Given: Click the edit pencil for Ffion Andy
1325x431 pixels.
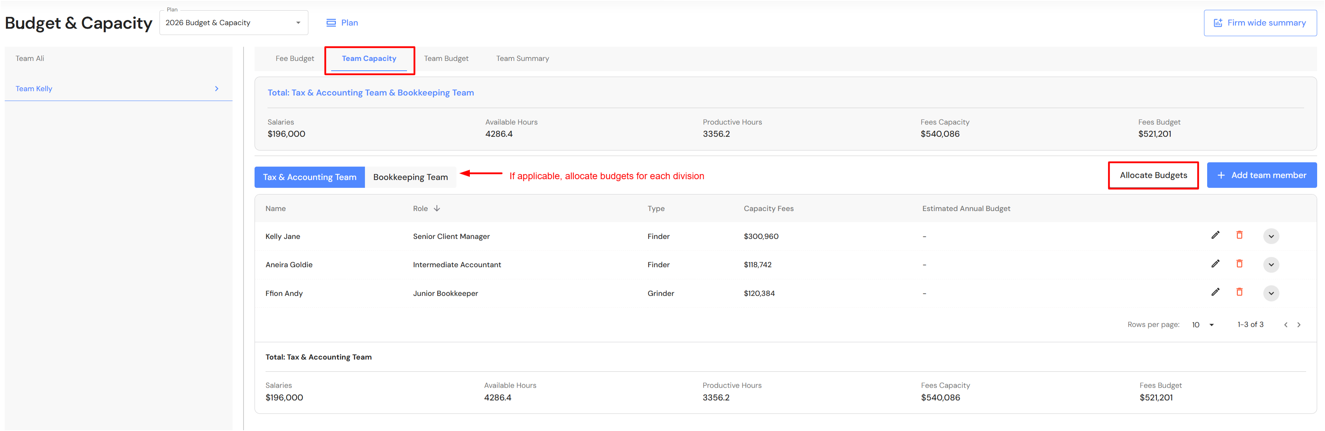Looking at the screenshot, I should (1215, 292).
